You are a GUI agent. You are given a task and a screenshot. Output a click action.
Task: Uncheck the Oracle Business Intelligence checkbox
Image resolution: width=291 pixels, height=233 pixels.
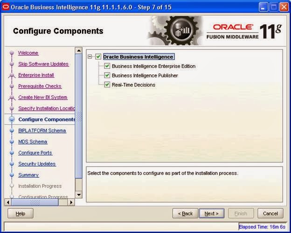(98, 57)
